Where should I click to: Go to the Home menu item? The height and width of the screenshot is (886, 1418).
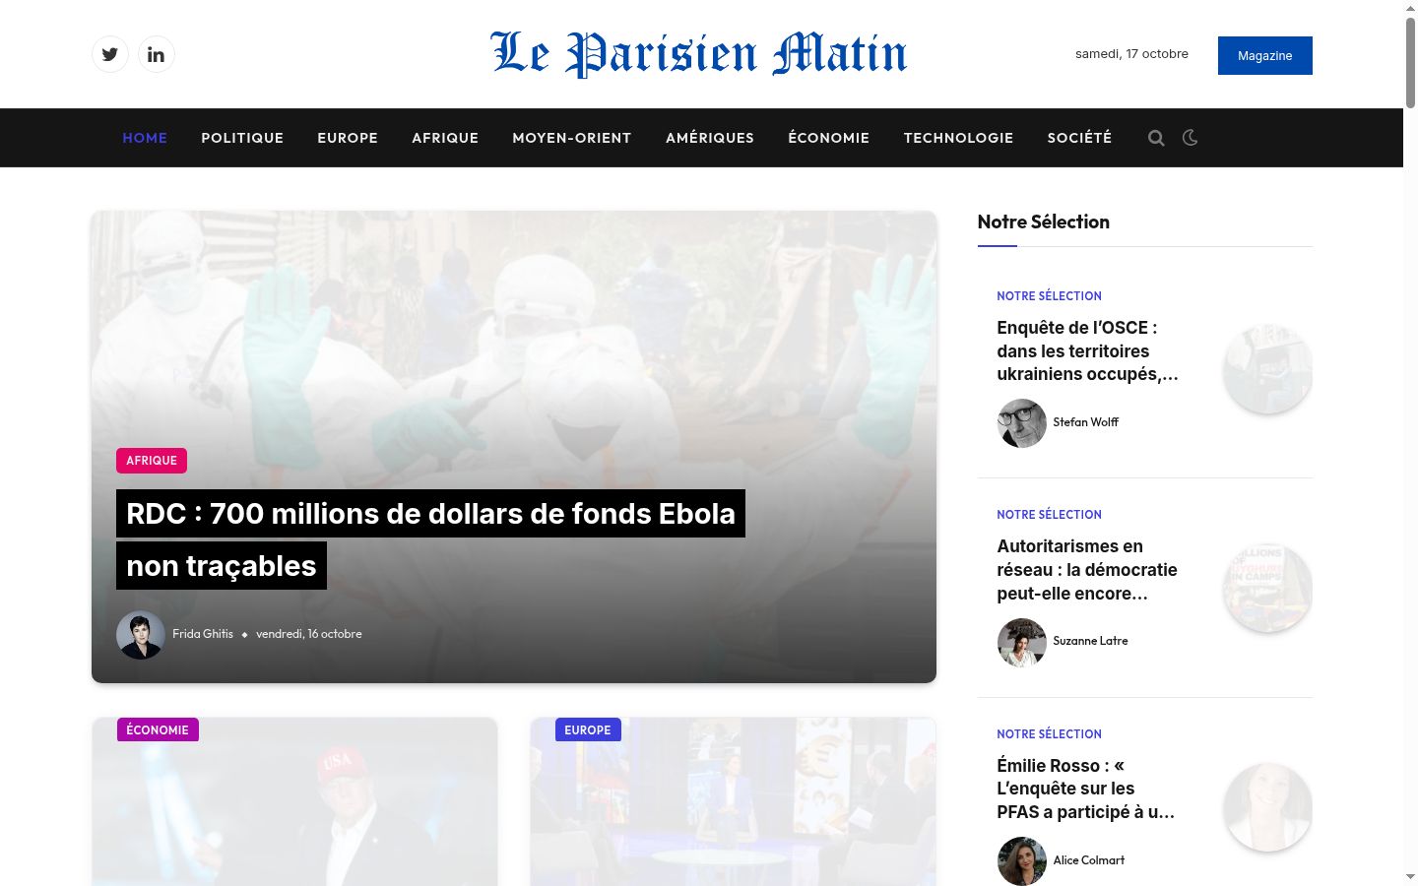pyautogui.click(x=145, y=138)
